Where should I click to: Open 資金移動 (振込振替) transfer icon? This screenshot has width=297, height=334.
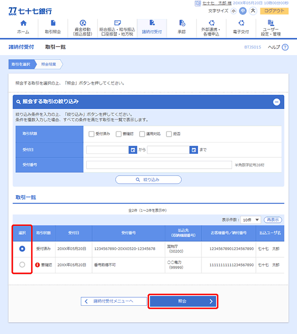point(83,23)
